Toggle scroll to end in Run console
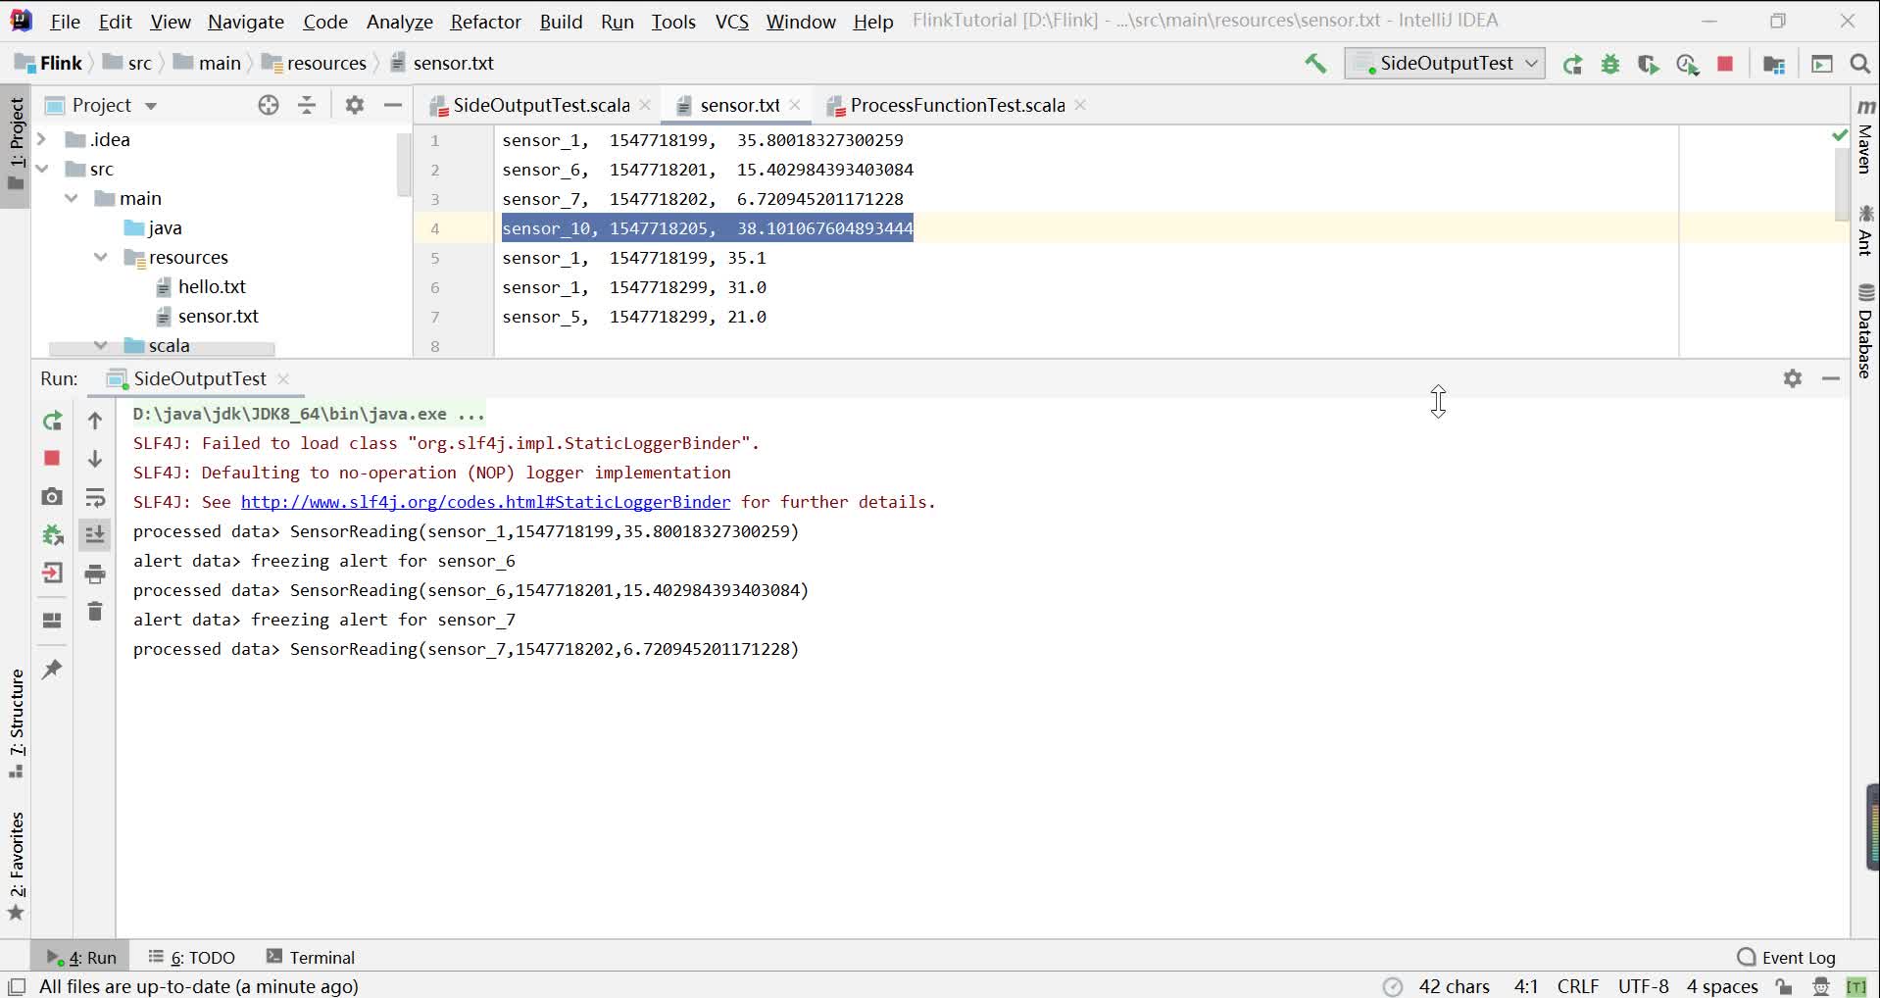The image size is (1880, 998). coord(95,534)
